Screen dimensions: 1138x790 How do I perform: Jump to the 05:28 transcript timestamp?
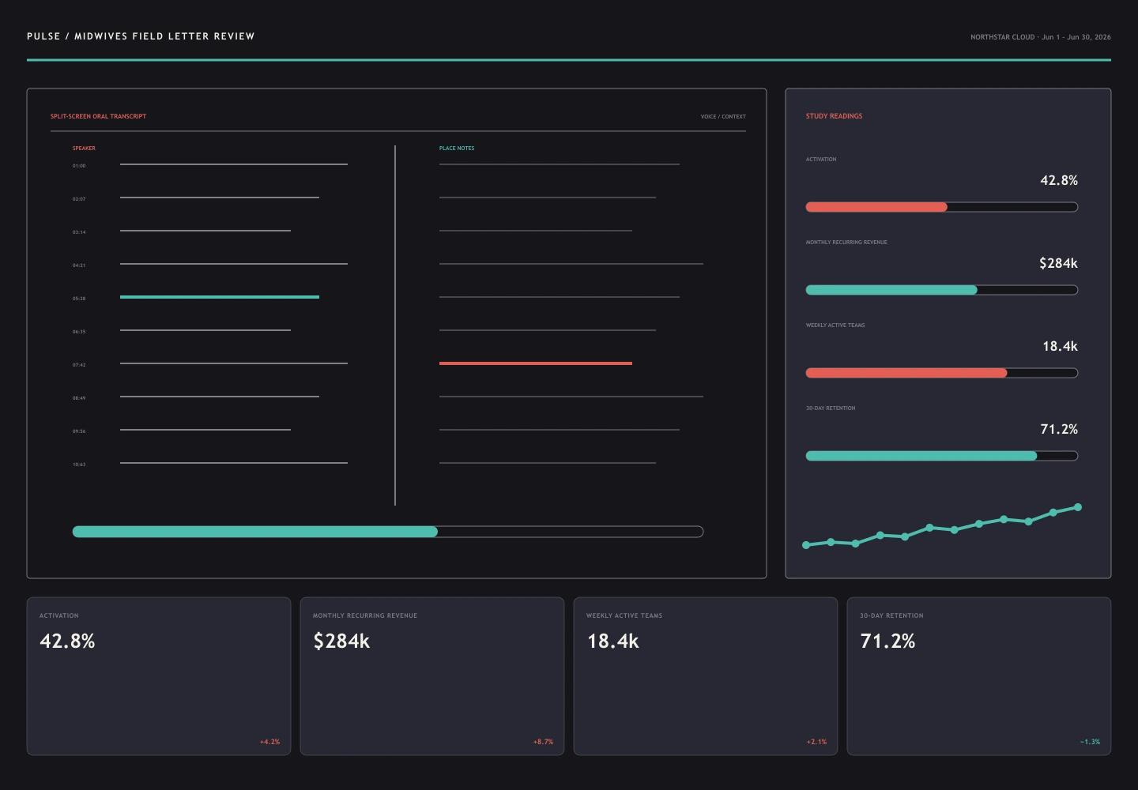[x=79, y=299]
